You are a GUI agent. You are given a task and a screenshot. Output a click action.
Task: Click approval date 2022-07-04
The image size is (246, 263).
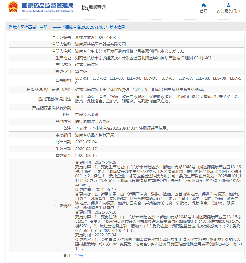tap(86, 142)
